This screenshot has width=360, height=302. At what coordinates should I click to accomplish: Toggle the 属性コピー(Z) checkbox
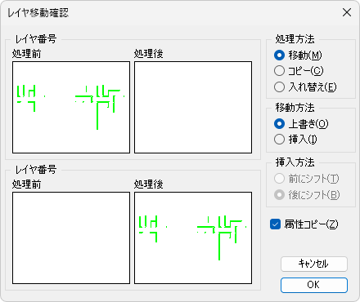point(275,224)
